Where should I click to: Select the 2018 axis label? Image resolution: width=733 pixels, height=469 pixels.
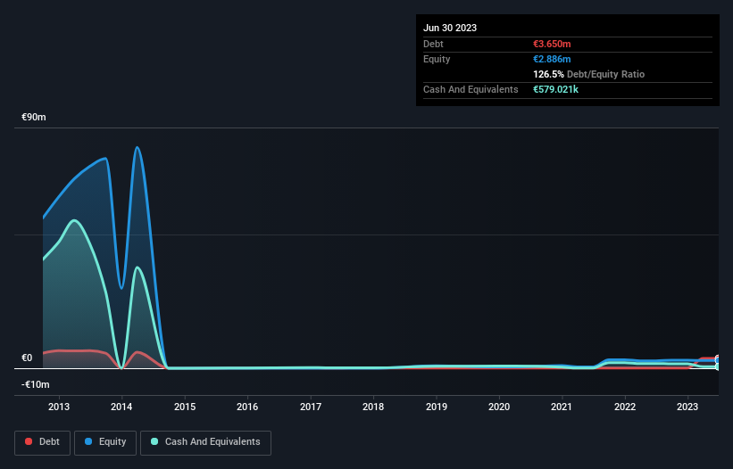click(x=373, y=407)
